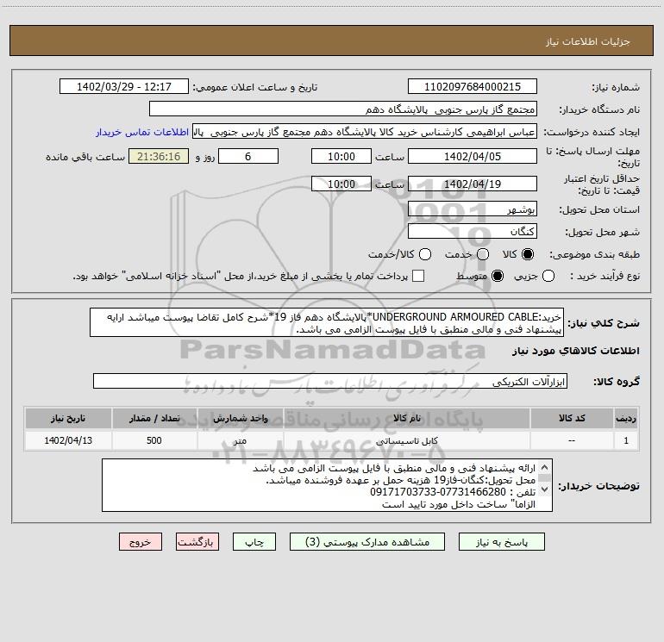Click scroll-down arrow in buyer notes box
This screenshot has height=642, width=664.
545,489
